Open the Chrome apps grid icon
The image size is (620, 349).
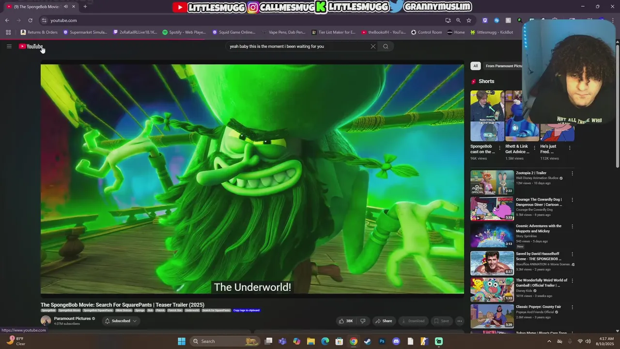[x=8, y=32]
